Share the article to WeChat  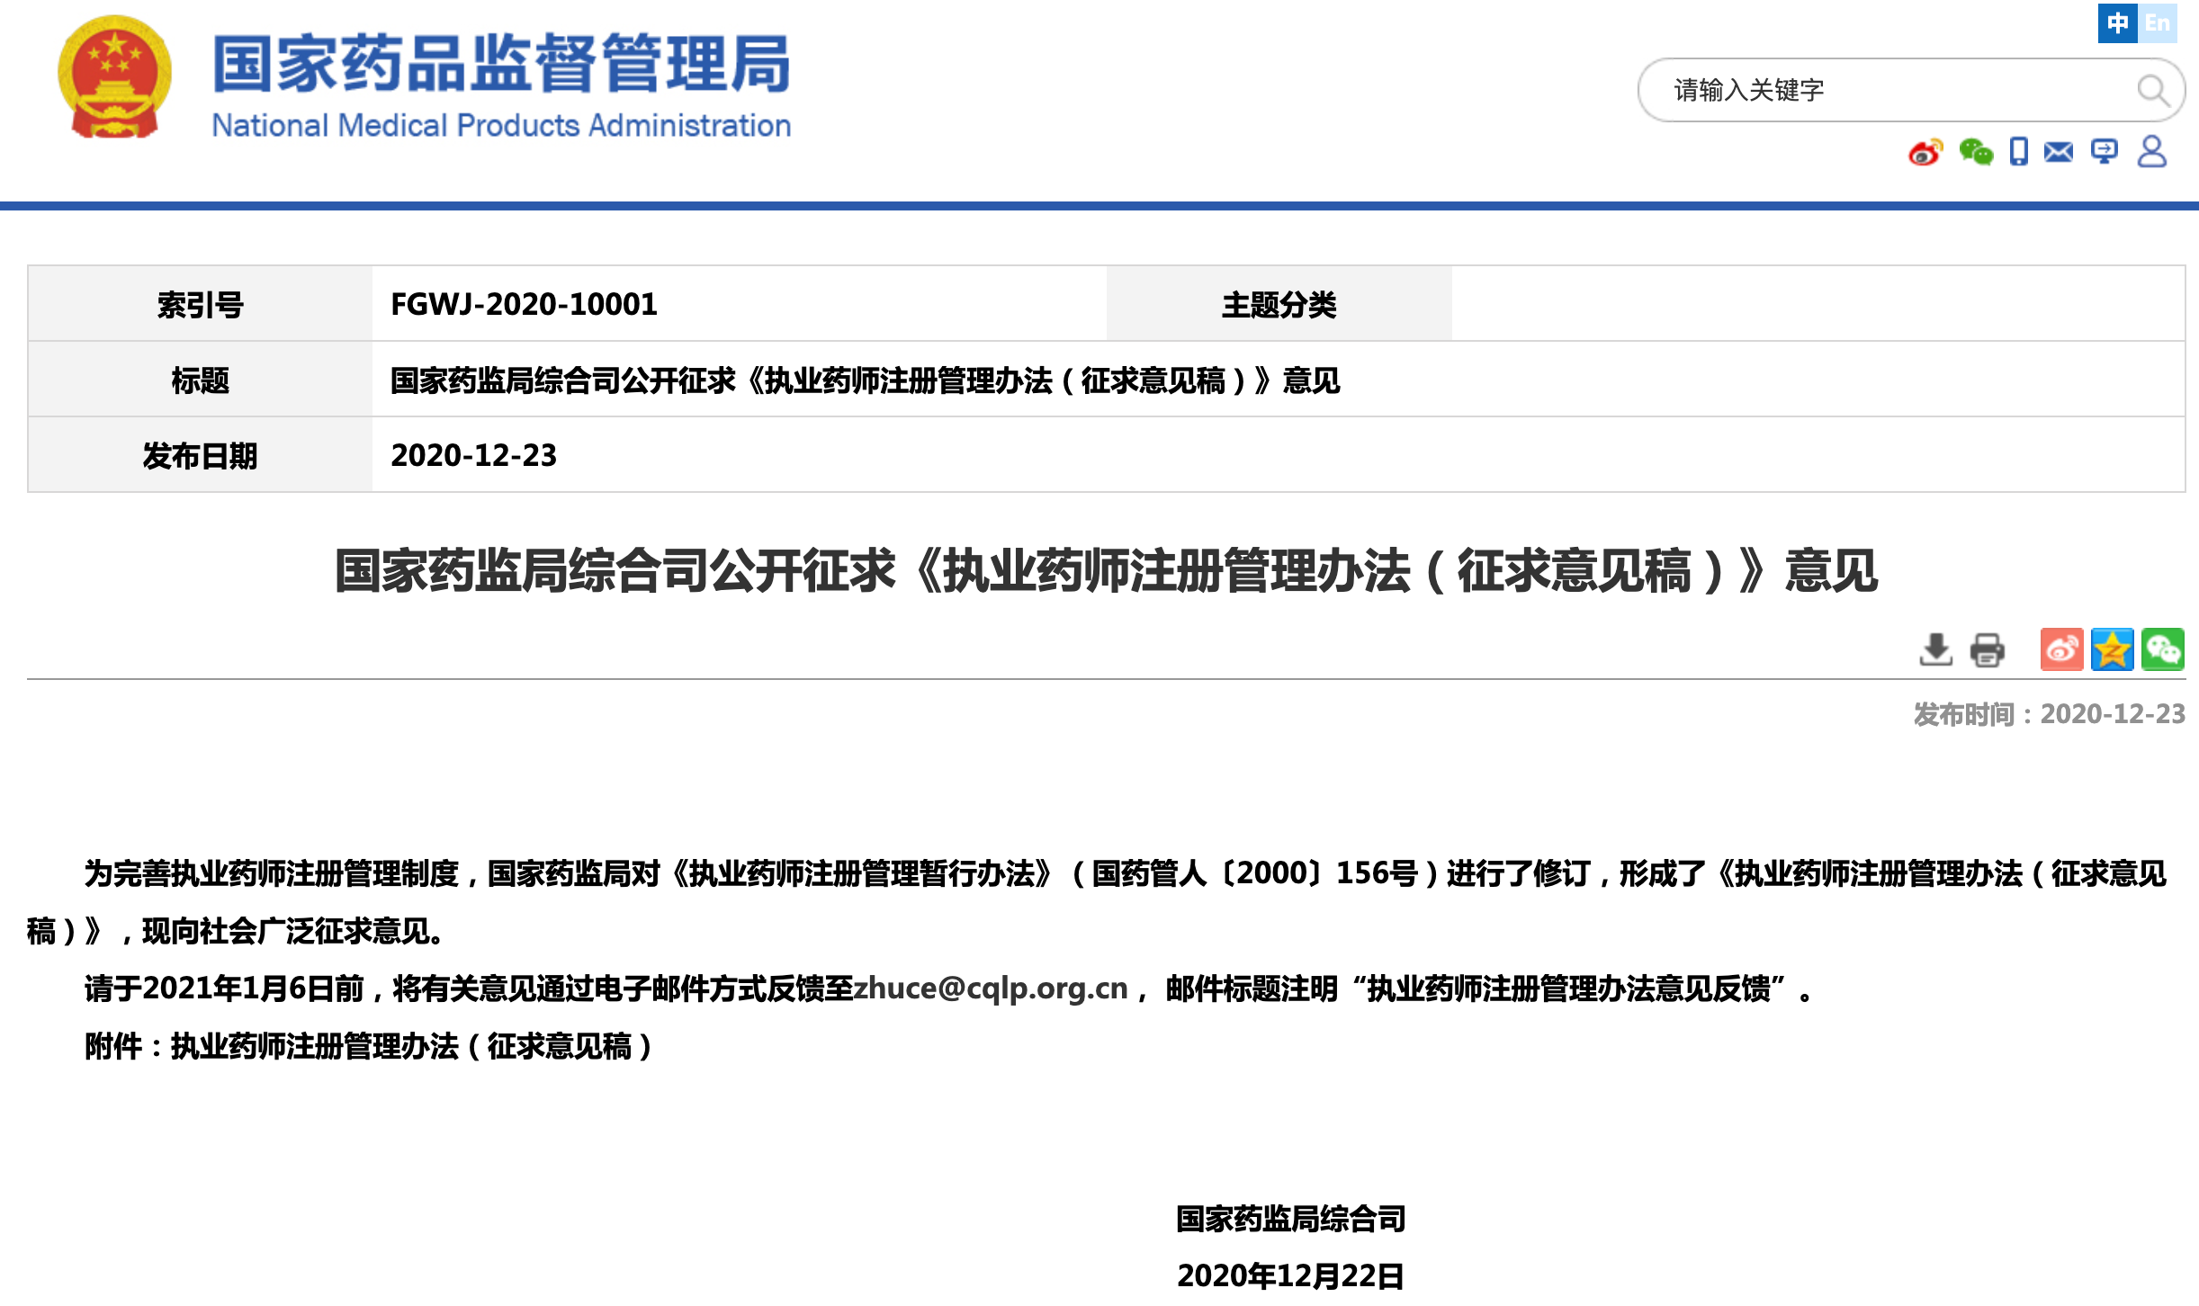(2162, 649)
